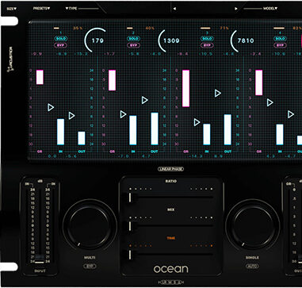Click band 3 OUT meter bar
Screen dimensions: 302x288
[x=227, y=129]
